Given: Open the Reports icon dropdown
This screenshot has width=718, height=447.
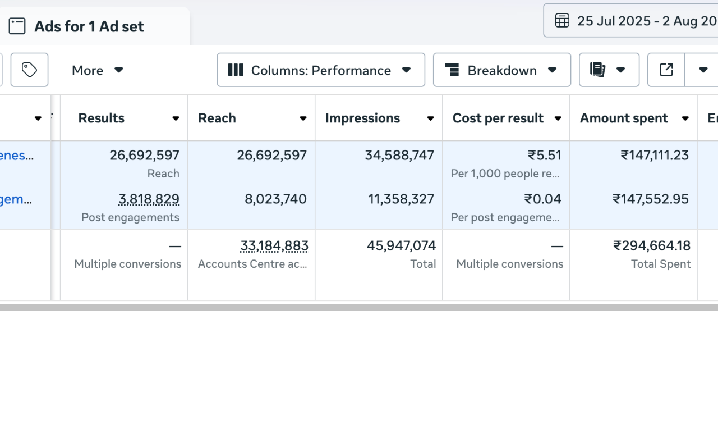Looking at the screenshot, I should (609, 70).
